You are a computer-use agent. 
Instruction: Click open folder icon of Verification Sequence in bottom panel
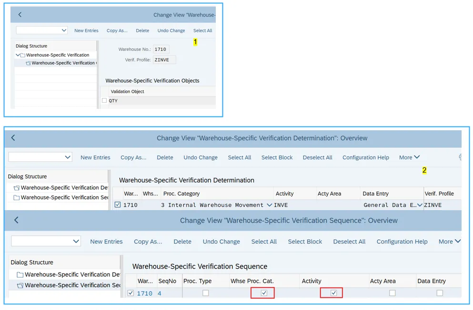pos(20,285)
